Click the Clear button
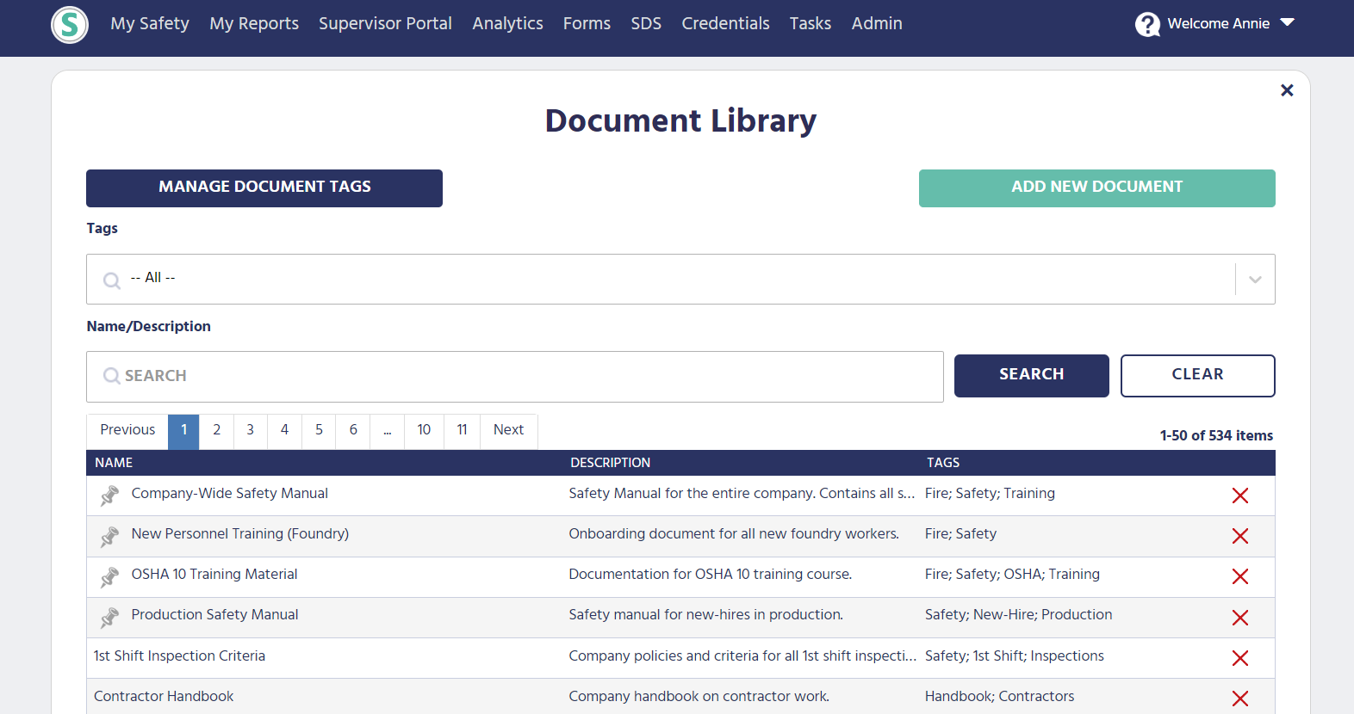 1198,376
